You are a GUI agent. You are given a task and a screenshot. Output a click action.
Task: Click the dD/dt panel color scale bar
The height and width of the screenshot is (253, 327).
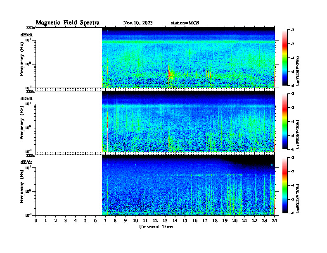coord(285,122)
